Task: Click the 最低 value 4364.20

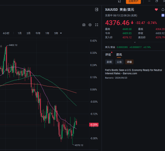Action: click(x=160, y=29)
